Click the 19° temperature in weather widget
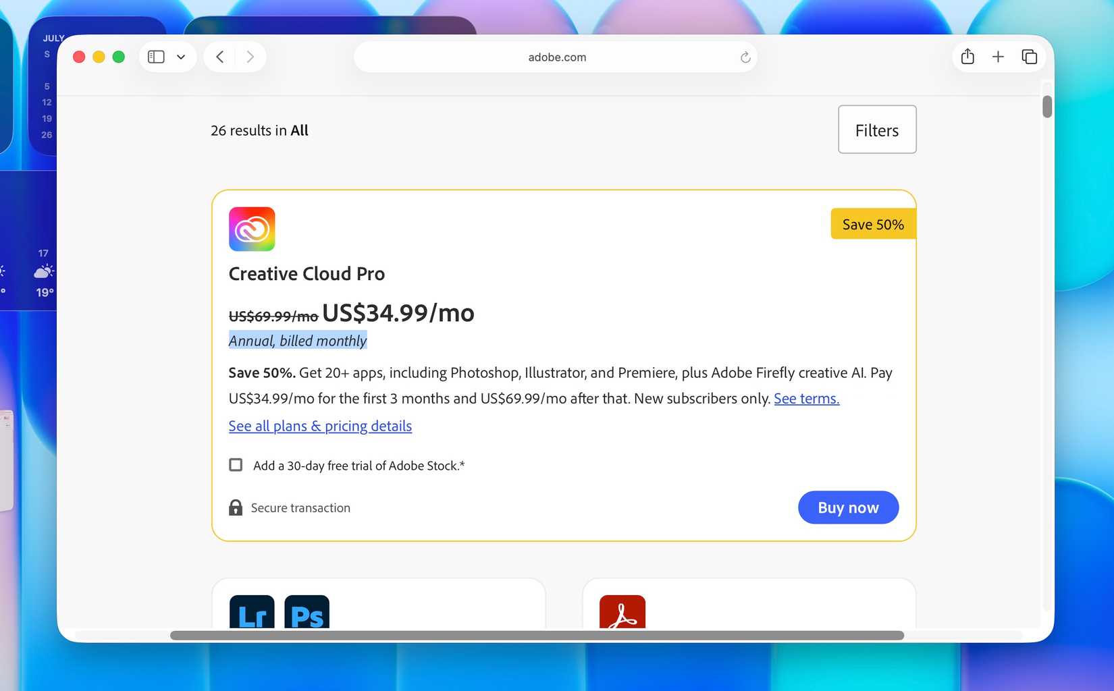This screenshot has width=1114, height=691. (45, 292)
